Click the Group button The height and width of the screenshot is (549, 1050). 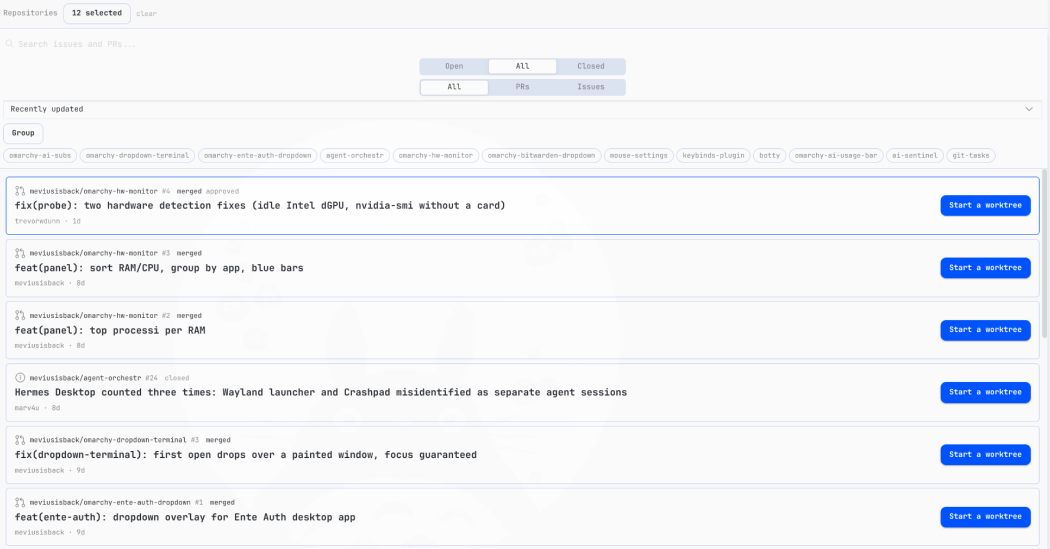click(23, 133)
